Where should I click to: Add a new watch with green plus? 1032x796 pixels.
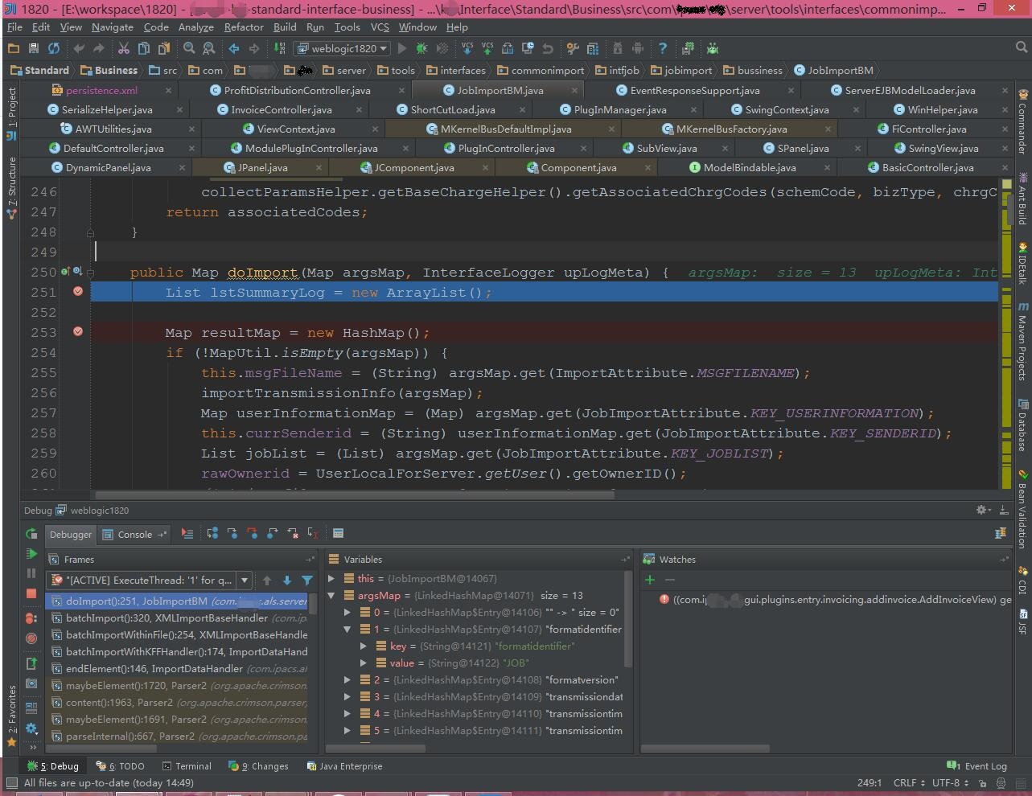pos(650,580)
